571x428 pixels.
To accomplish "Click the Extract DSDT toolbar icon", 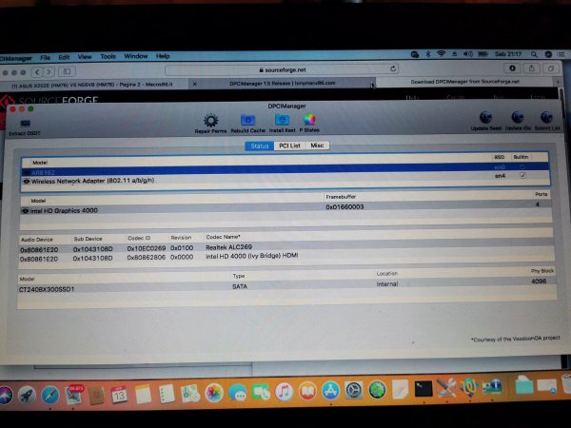I will click(26, 124).
